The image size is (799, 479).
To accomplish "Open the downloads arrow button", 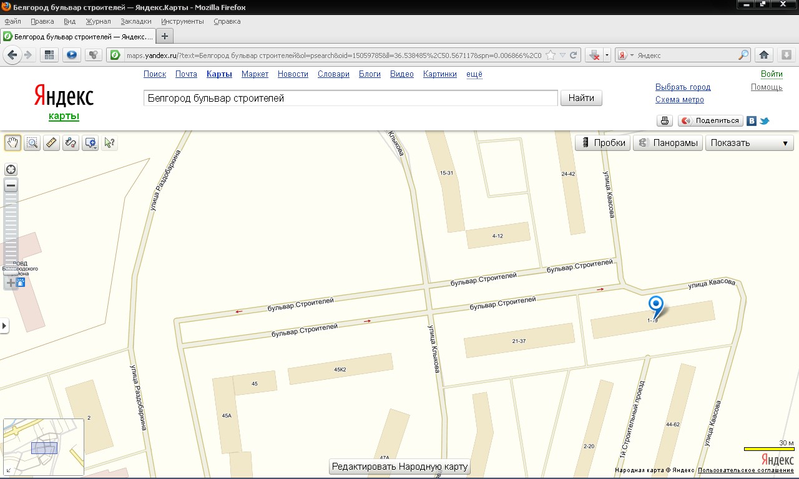I will (x=787, y=55).
